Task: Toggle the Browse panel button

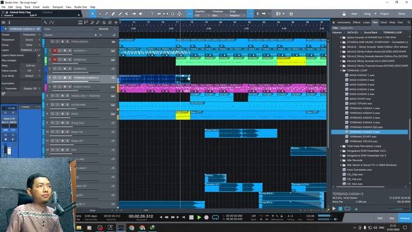Action: 405,218
